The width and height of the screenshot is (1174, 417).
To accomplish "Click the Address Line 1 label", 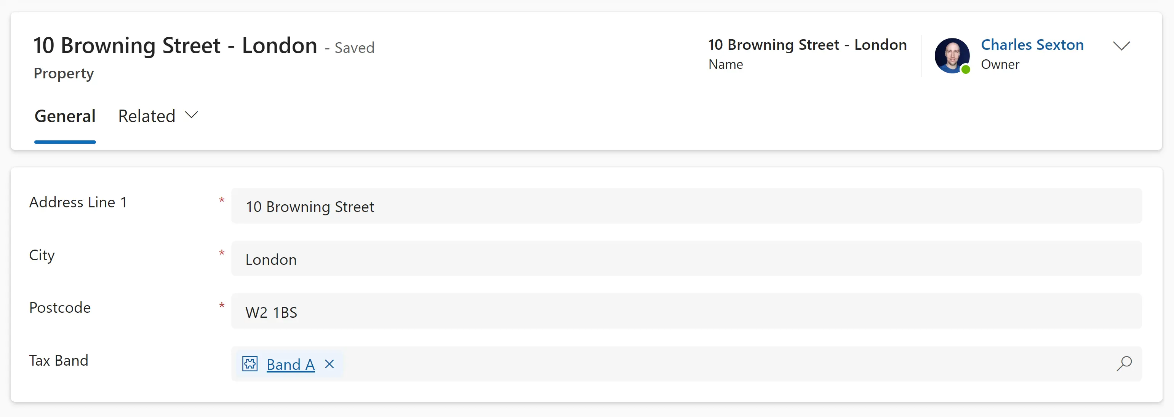I will click(x=78, y=202).
